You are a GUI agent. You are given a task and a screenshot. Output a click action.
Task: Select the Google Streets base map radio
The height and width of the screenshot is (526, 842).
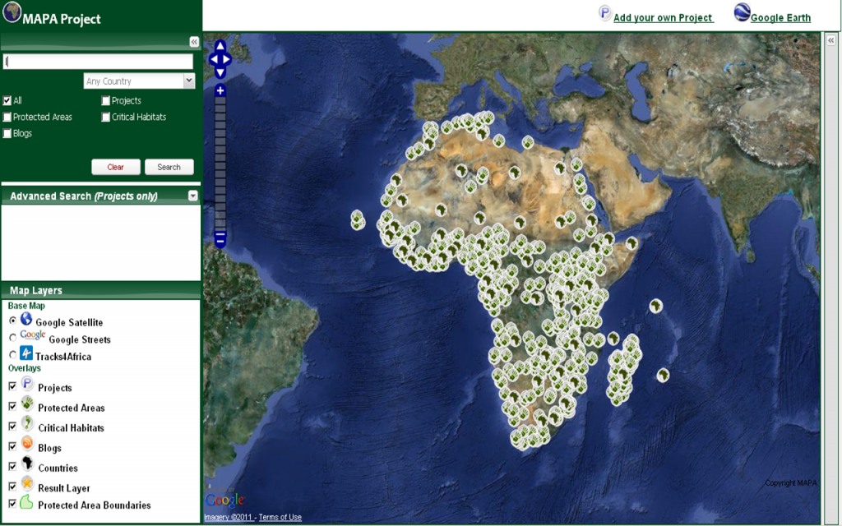point(13,338)
